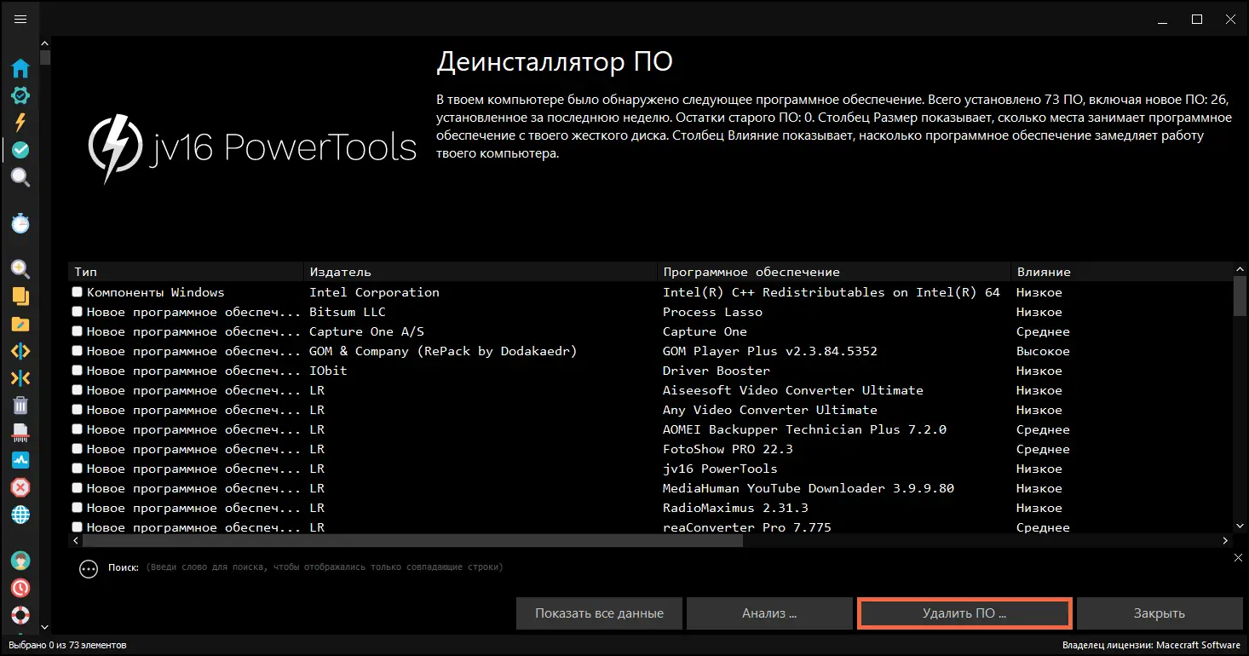Image resolution: width=1249 pixels, height=656 pixels.
Task: Click the sidebar scroll down arrow
Action: pos(45,628)
